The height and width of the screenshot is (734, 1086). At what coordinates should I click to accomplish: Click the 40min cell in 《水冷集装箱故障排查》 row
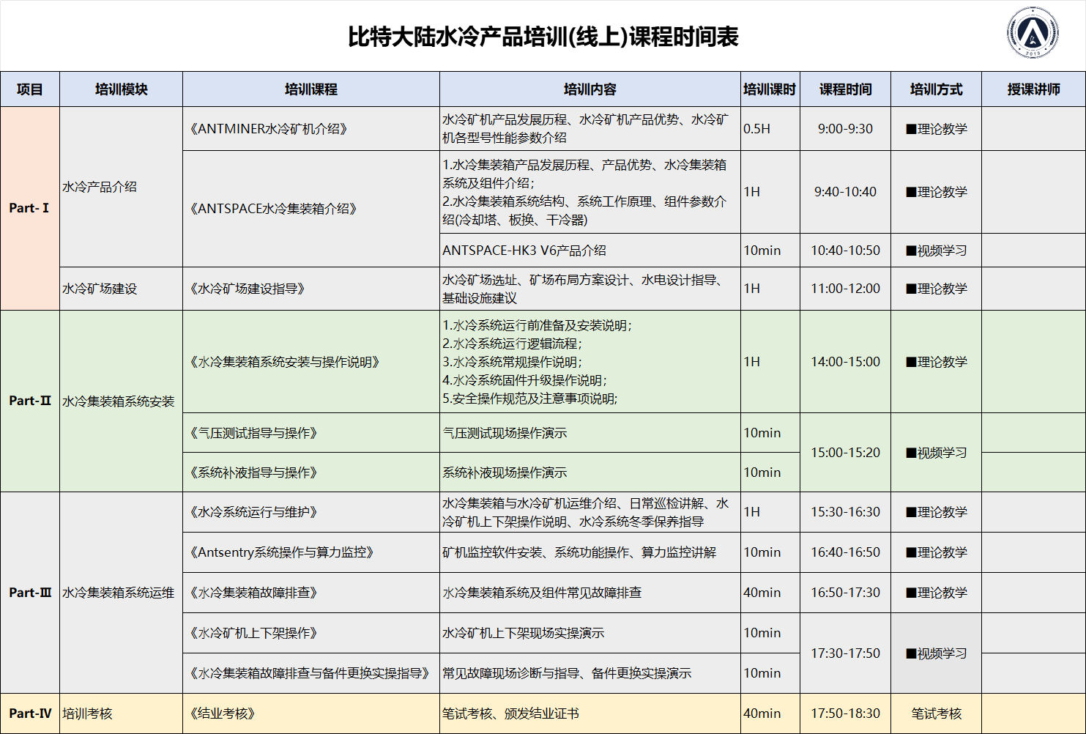click(x=770, y=593)
